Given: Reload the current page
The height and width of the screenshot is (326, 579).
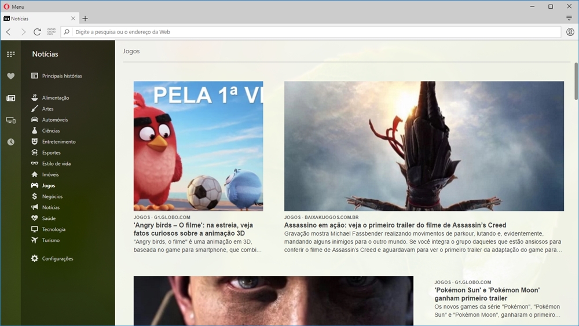Looking at the screenshot, I should pos(37,32).
